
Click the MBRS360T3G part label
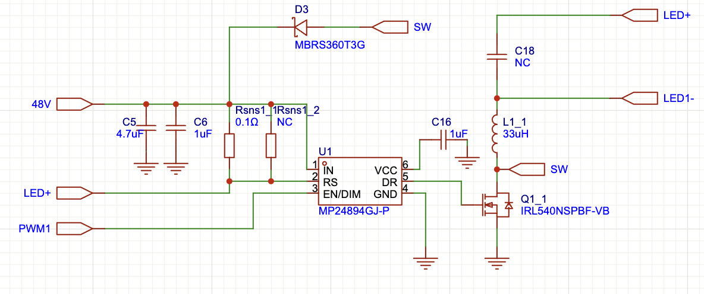[329, 45]
